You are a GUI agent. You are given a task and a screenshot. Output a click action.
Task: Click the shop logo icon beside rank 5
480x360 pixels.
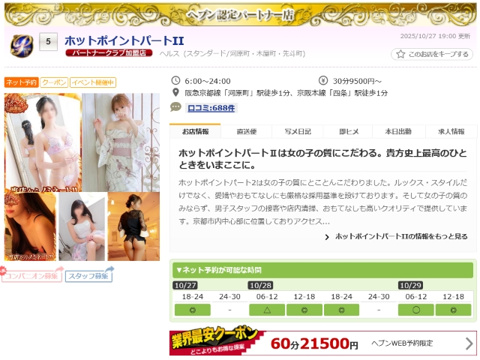[19, 46]
